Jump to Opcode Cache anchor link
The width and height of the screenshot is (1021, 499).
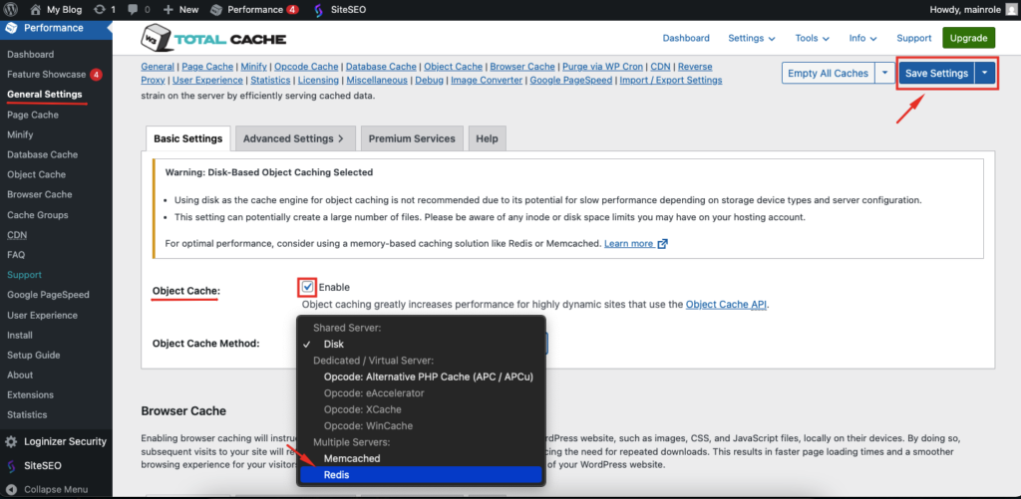click(x=306, y=67)
